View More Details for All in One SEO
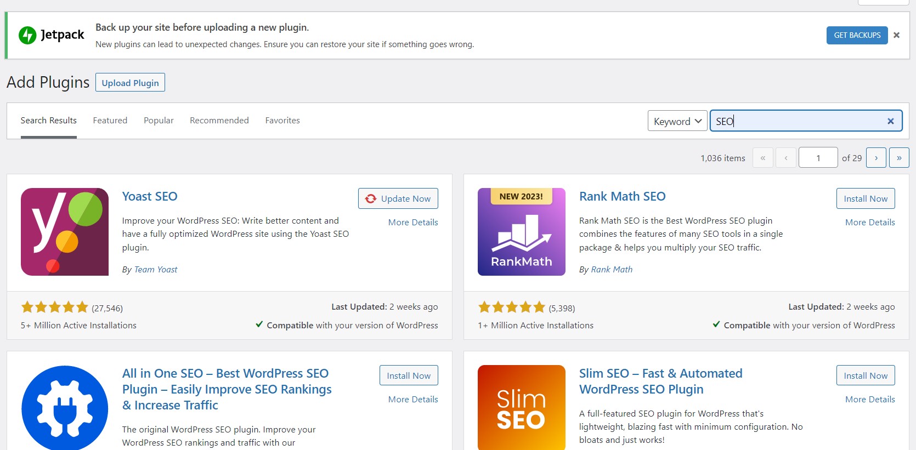916x450 pixels. tap(413, 399)
